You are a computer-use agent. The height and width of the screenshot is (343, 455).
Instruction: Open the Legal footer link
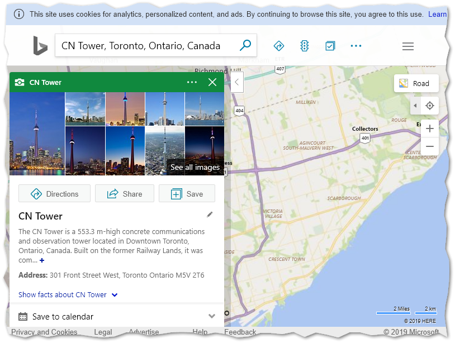pyautogui.click(x=103, y=332)
